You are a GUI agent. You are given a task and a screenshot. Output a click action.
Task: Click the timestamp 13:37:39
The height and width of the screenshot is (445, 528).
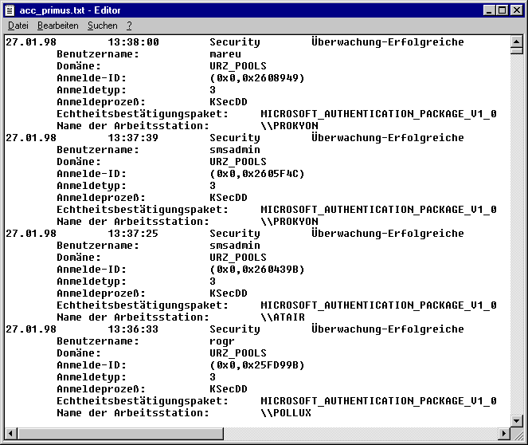click(133, 138)
